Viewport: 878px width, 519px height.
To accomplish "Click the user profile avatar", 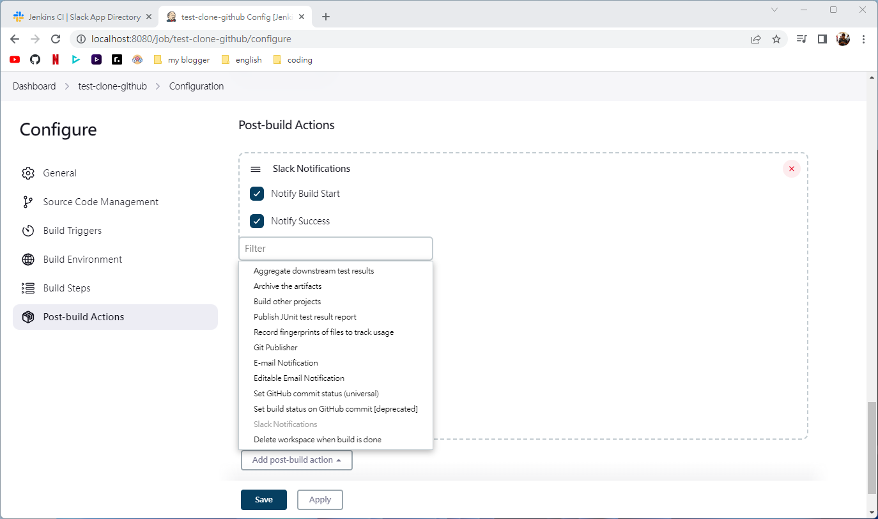I will pos(843,39).
